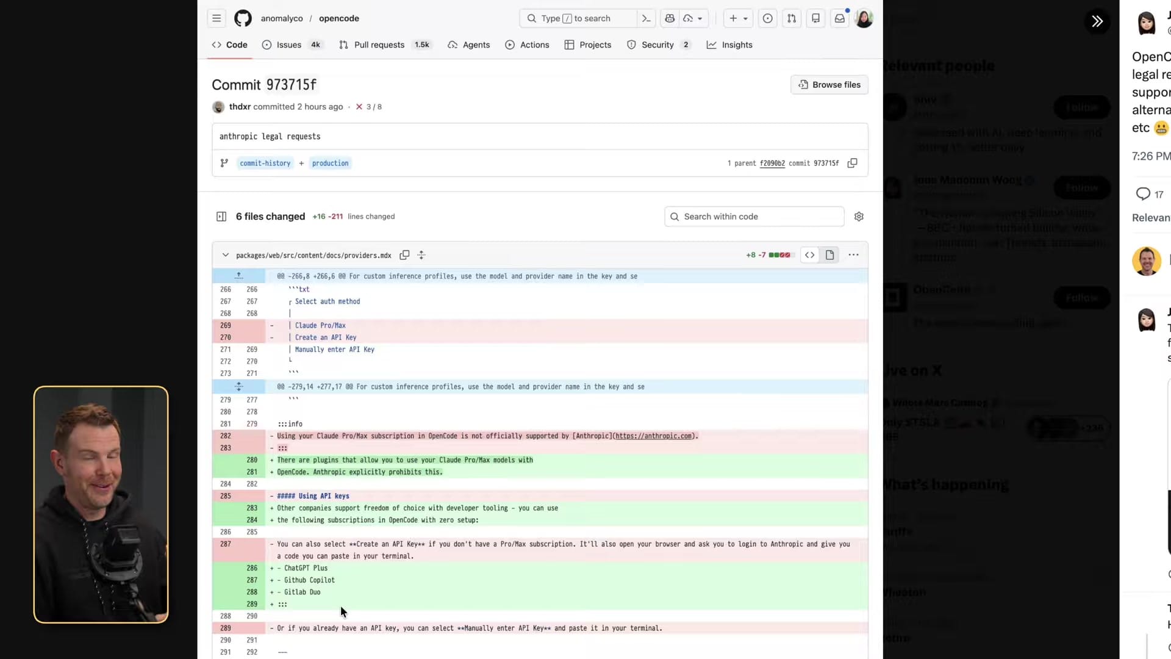This screenshot has width=1171, height=659.
Task: Open Copilot chat icon in header
Action: 670,18
